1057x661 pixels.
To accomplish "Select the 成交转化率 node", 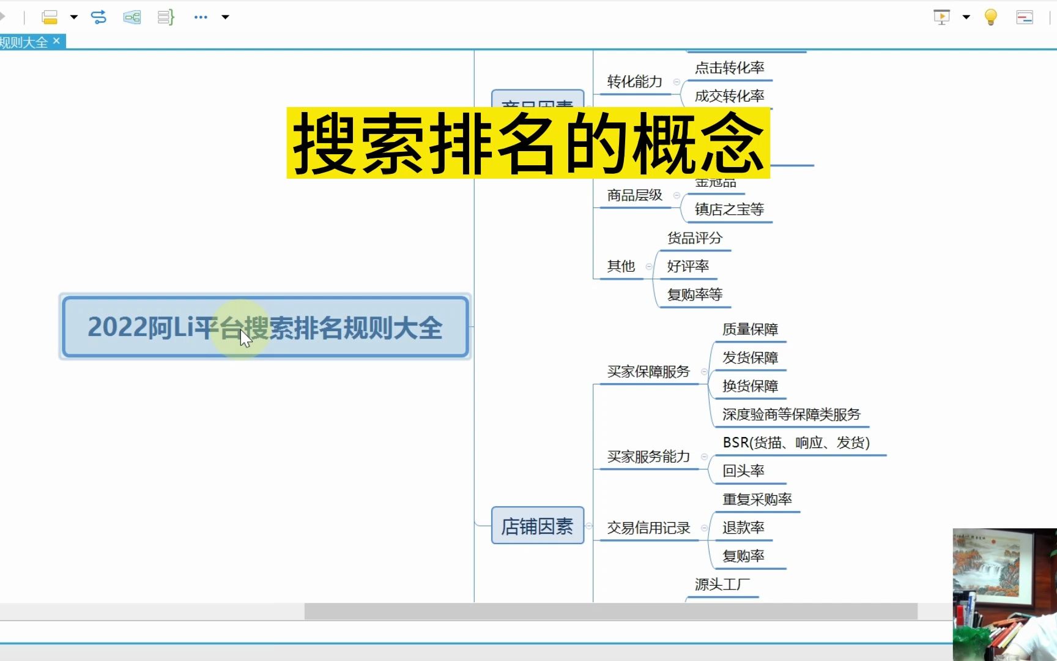I will (730, 95).
